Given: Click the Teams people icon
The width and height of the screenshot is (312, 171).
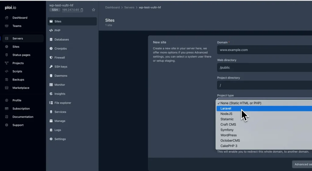Looking at the screenshot, I should point(7,26).
